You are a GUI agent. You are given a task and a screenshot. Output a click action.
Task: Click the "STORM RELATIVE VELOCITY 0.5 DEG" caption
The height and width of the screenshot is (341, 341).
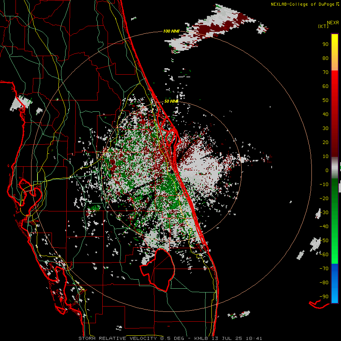(131, 338)
